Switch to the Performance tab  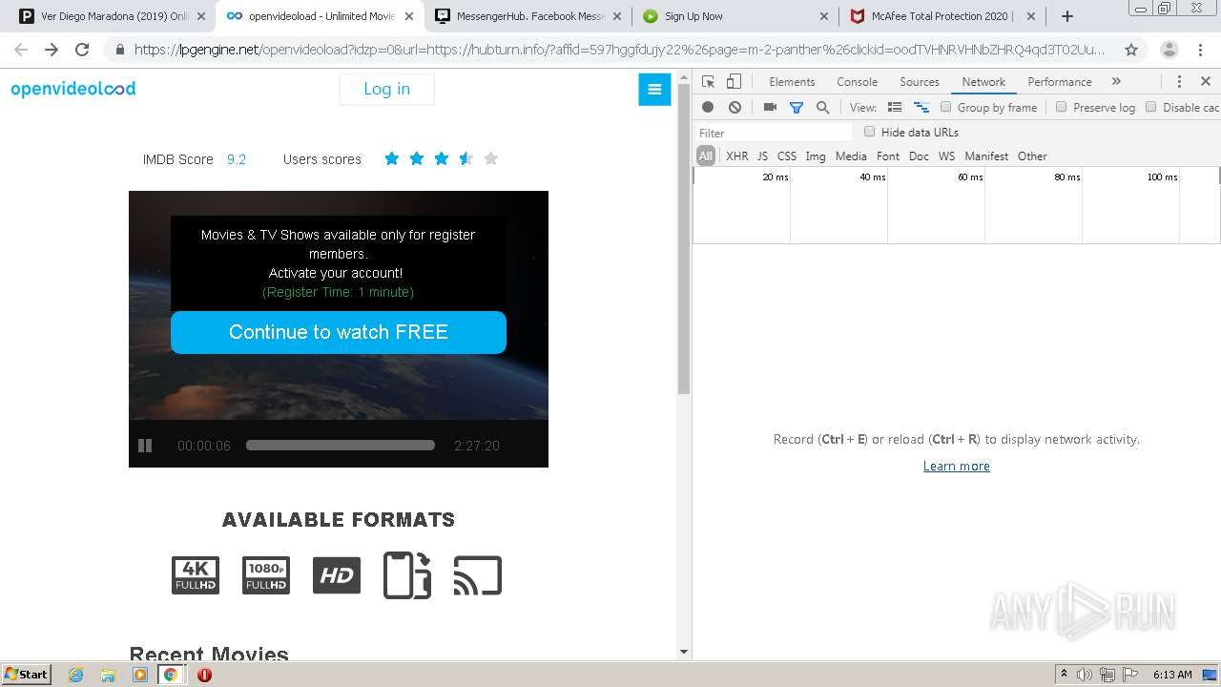(x=1059, y=82)
